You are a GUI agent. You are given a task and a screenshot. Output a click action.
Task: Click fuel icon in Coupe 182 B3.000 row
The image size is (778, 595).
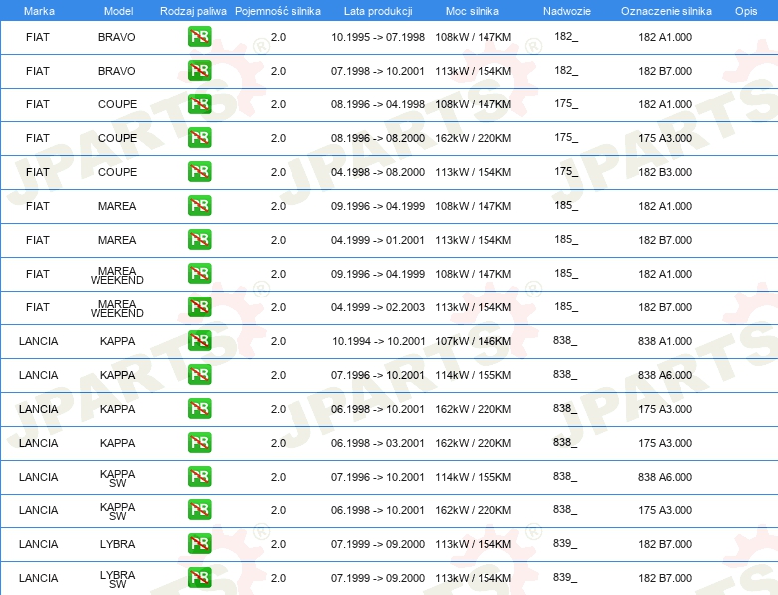pos(199,172)
